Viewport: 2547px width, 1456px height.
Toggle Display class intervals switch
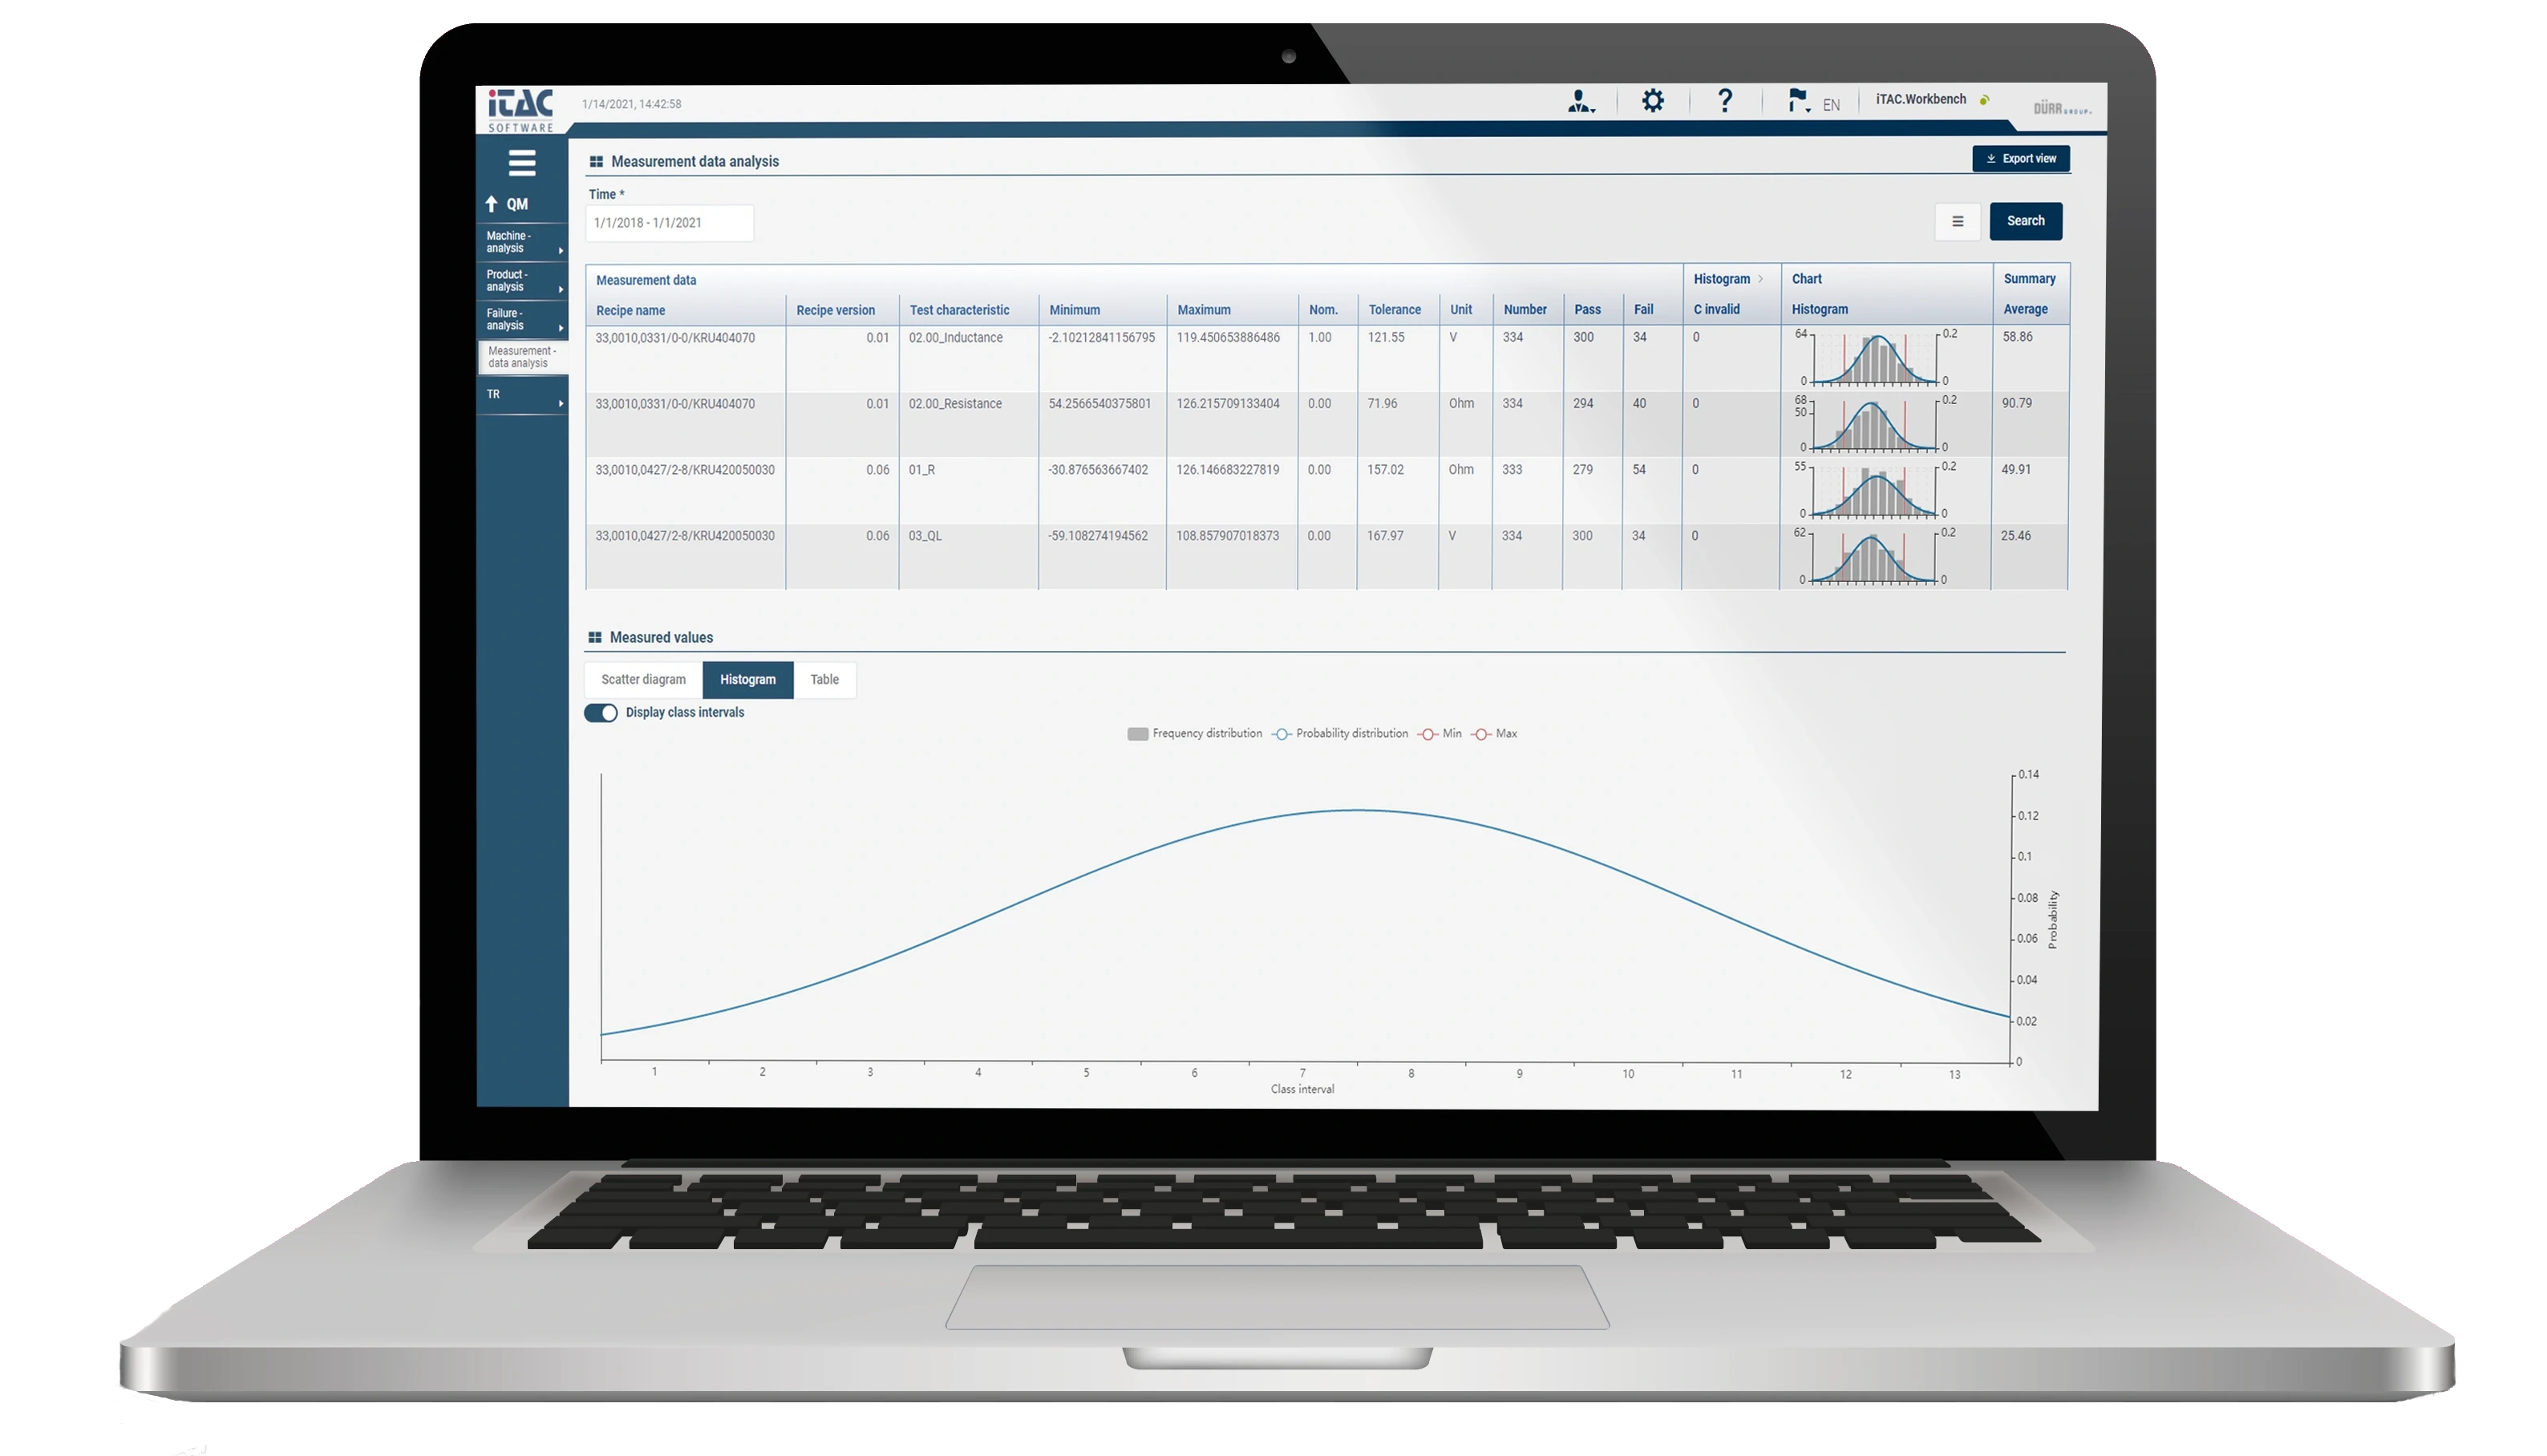[601, 711]
